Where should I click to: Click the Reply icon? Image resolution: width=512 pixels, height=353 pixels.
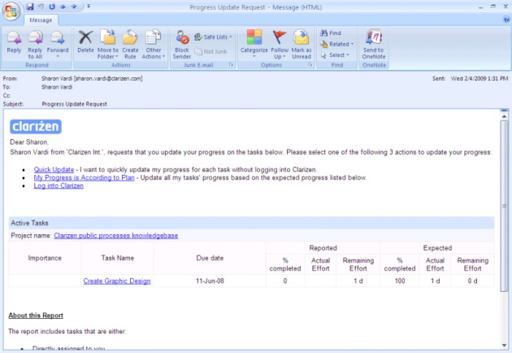coord(14,41)
